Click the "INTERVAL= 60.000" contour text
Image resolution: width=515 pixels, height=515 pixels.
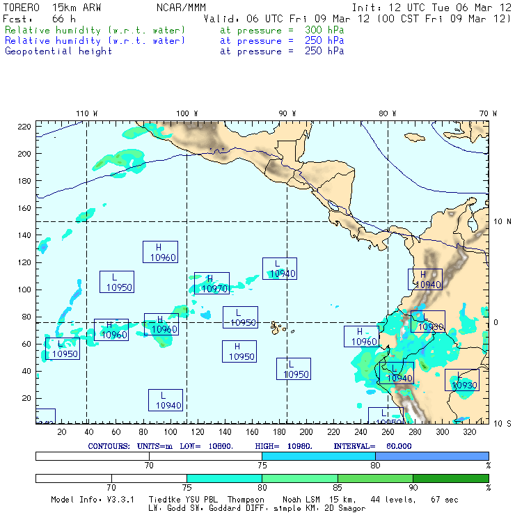point(372,446)
